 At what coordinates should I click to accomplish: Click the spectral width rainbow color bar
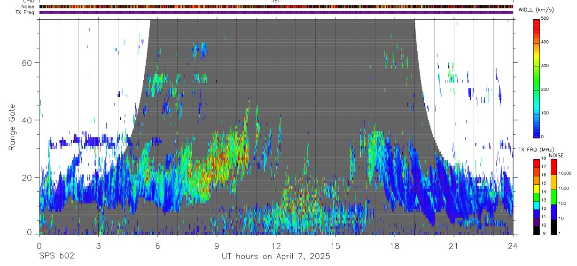[x=537, y=78]
